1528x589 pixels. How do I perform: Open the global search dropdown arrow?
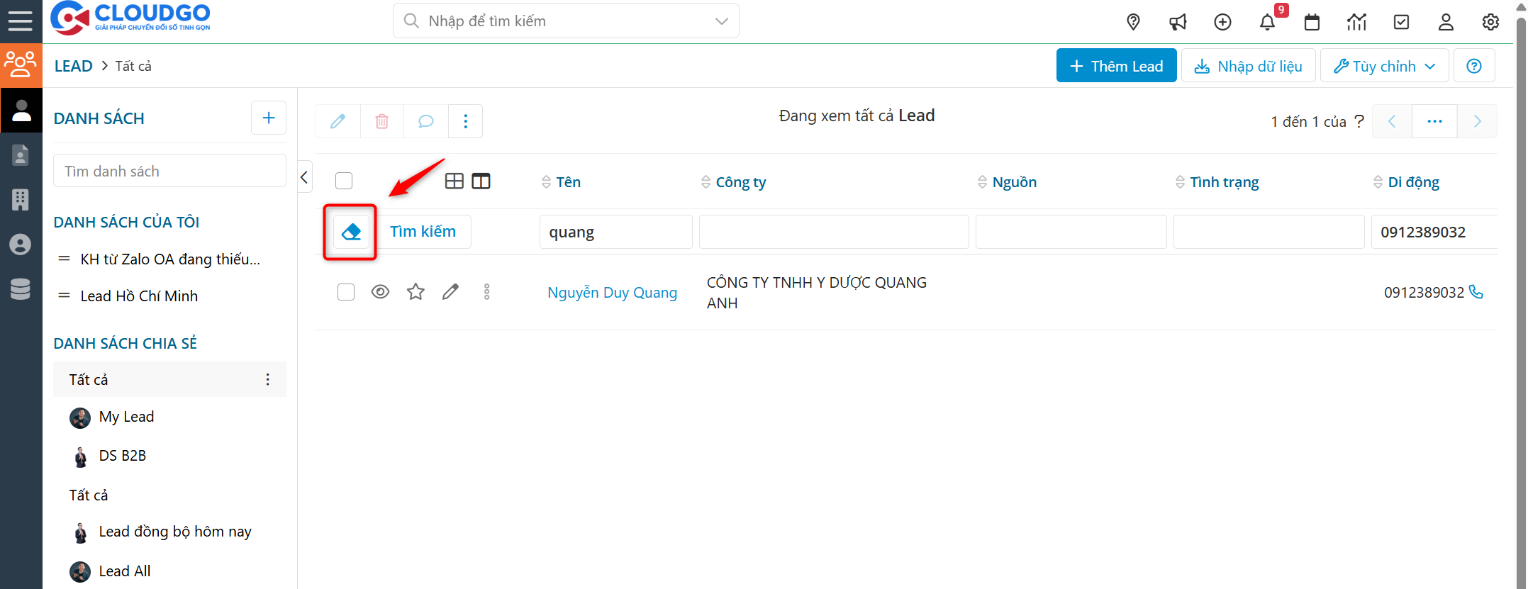tap(722, 21)
